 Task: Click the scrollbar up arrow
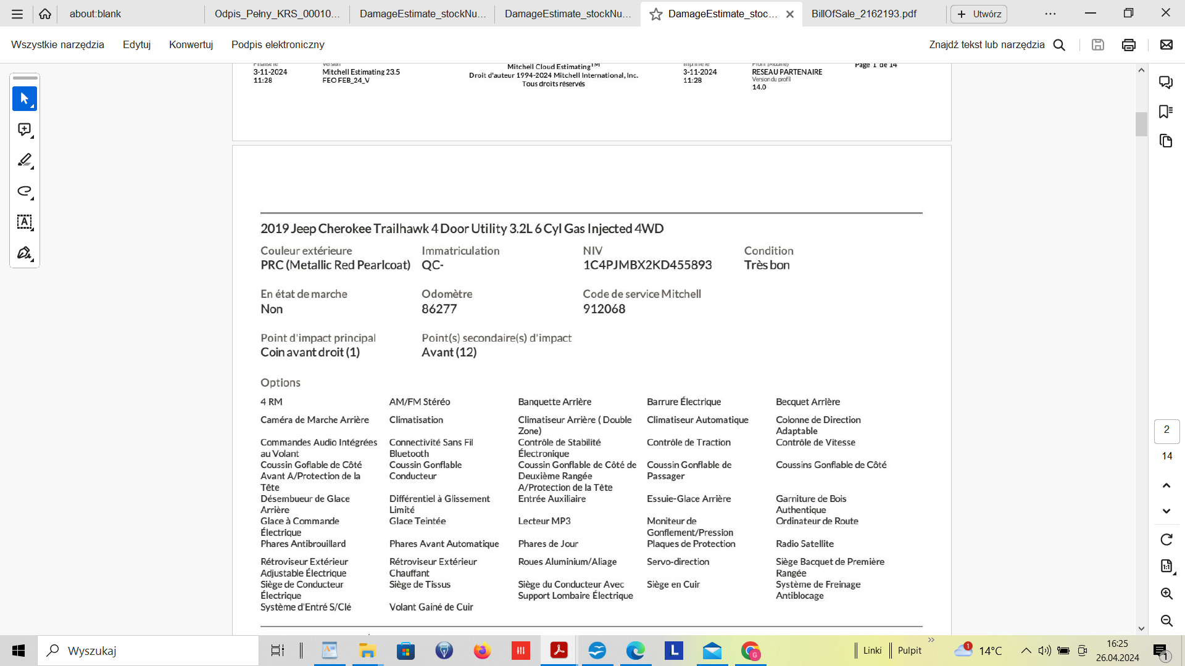[1141, 70]
